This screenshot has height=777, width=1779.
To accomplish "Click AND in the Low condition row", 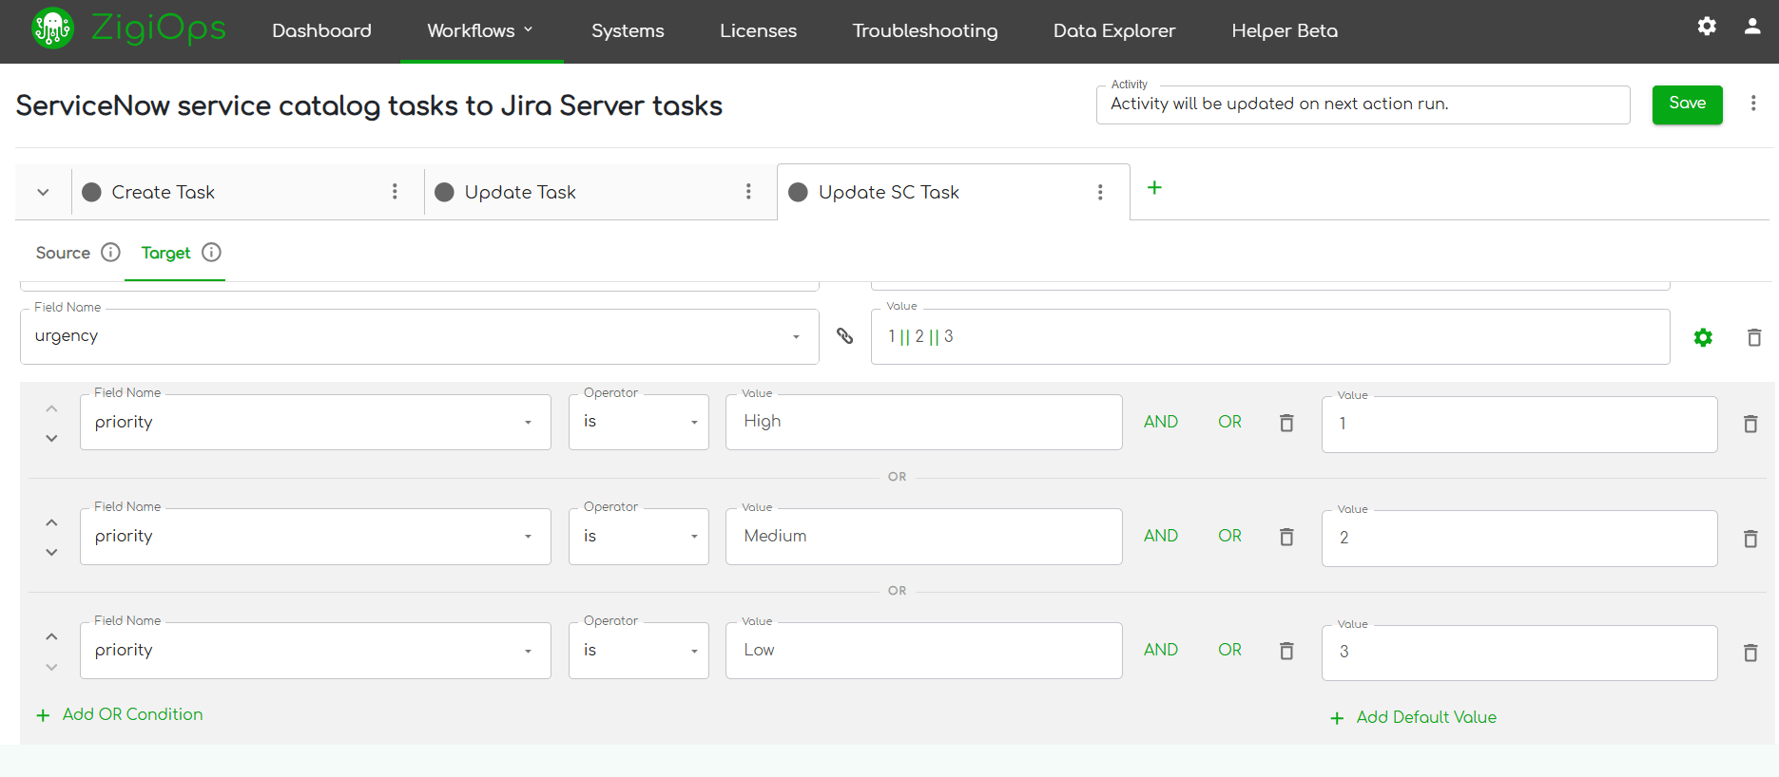I will tap(1160, 650).
